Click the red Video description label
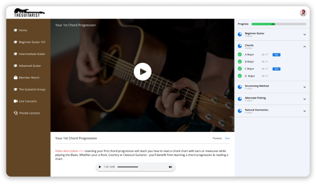316x184 pixels. [69, 151]
